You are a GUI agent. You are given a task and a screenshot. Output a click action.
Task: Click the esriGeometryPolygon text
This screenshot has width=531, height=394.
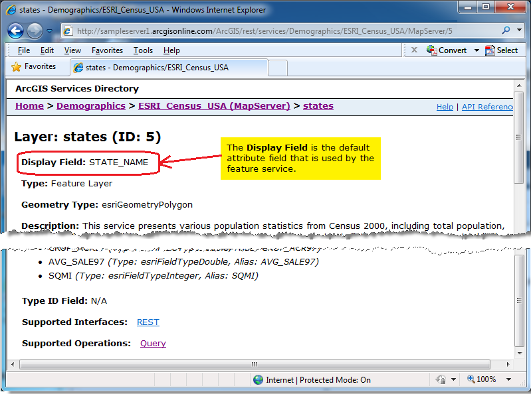click(147, 205)
